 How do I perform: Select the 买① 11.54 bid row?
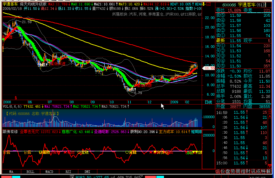tap(243, 46)
